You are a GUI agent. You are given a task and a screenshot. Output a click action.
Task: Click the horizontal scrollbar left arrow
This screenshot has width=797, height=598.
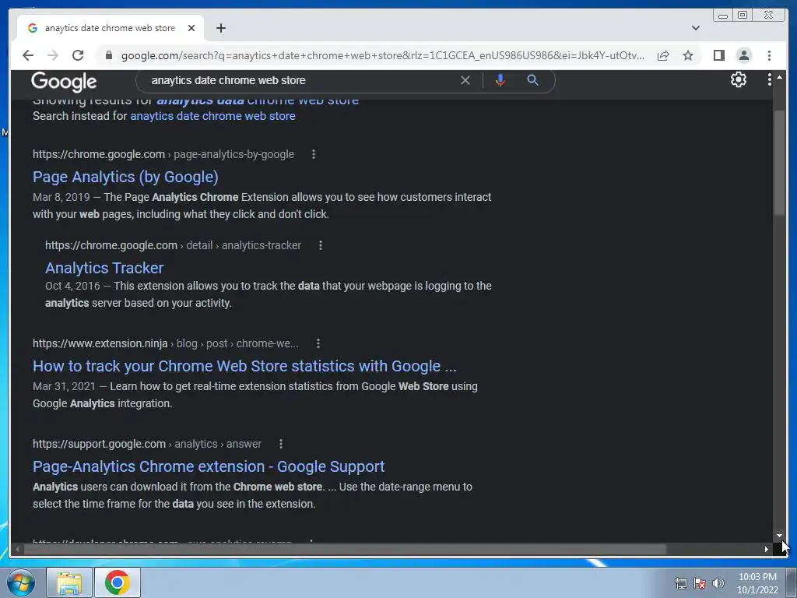pyautogui.click(x=17, y=549)
